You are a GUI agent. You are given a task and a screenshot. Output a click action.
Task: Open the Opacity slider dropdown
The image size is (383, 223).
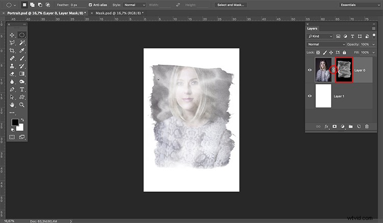pos(373,44)
